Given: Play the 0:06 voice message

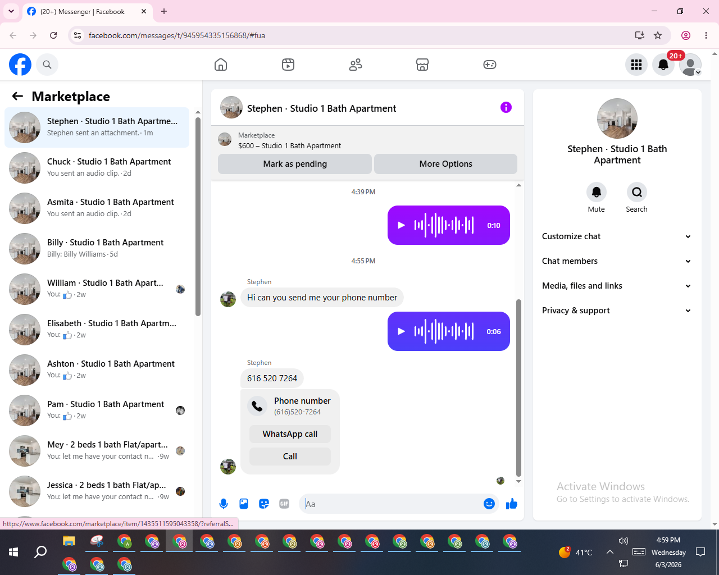Looking at the screenshot, I should click(x=401, y=331).
